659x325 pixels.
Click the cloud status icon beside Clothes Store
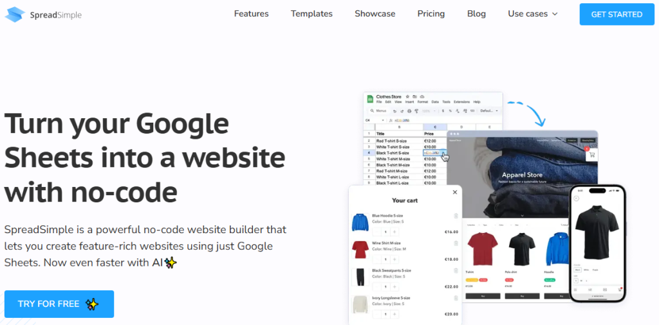pyautogui.click(x=422, y=96)
